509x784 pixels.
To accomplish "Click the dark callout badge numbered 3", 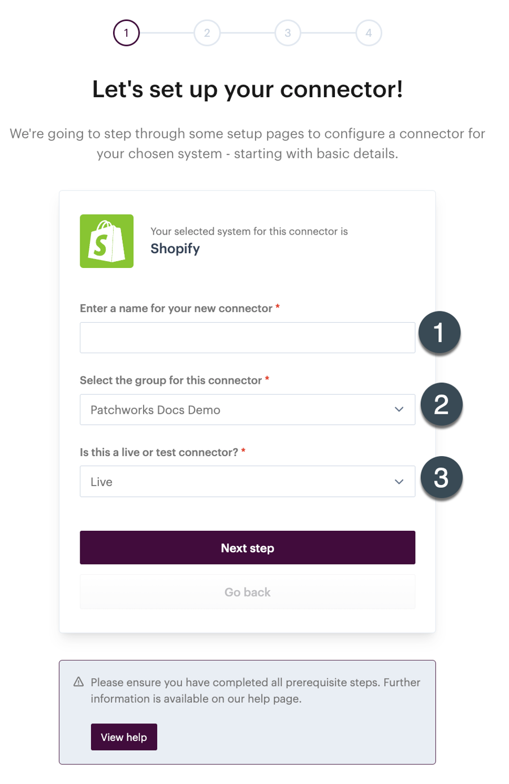I will (441, 478).
